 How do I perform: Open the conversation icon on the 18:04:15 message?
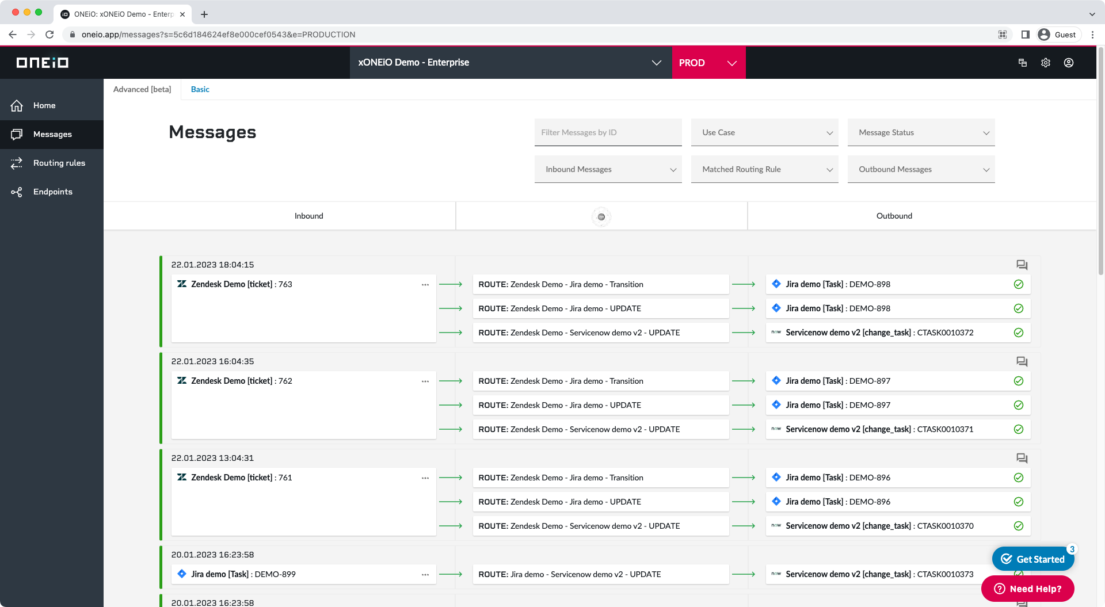point(1022,265)
